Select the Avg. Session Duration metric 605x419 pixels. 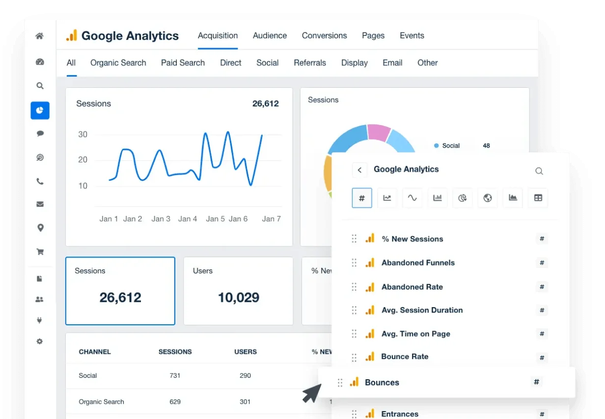(422, 310)
